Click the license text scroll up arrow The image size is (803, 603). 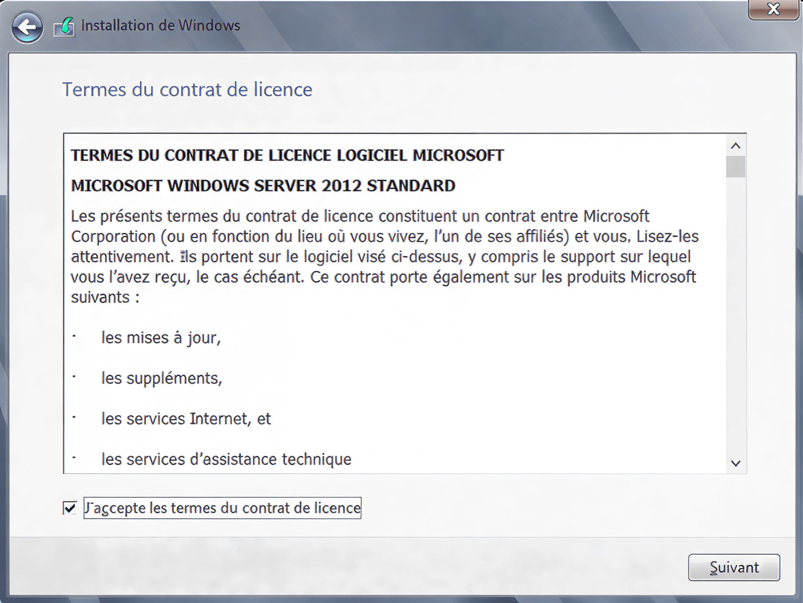point(736,146)
